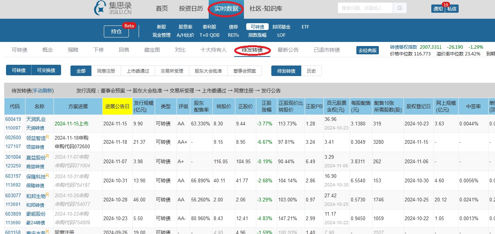Open the 持仓 Beta holdings button
Viewport: 495px width, 234px height.
[117, 32]
